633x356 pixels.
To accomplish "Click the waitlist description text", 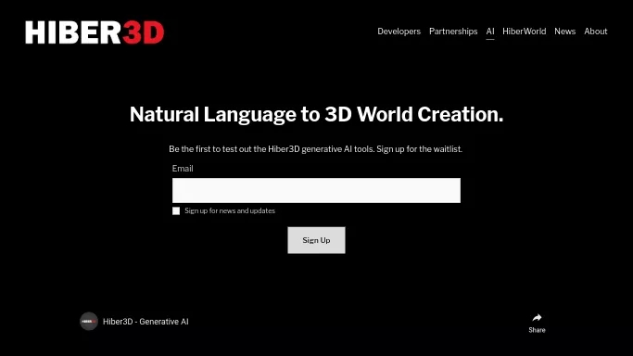I will (315, 149).
